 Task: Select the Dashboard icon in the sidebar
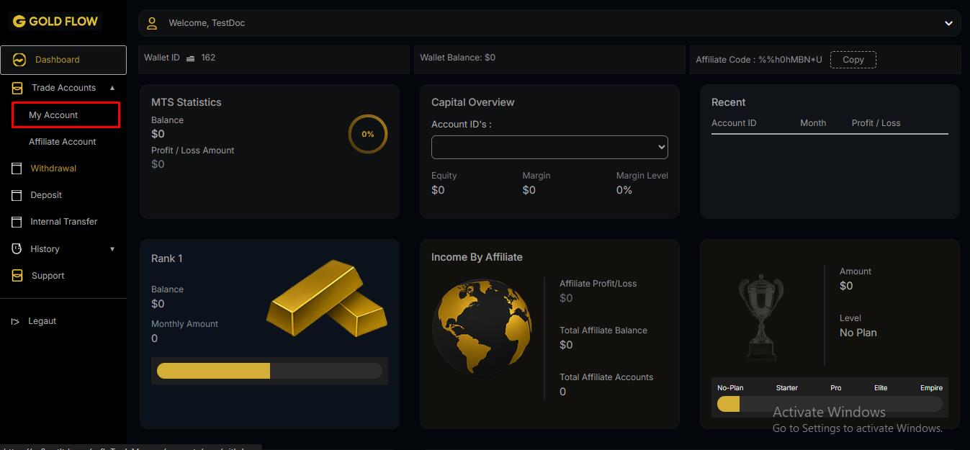(17, 60)
